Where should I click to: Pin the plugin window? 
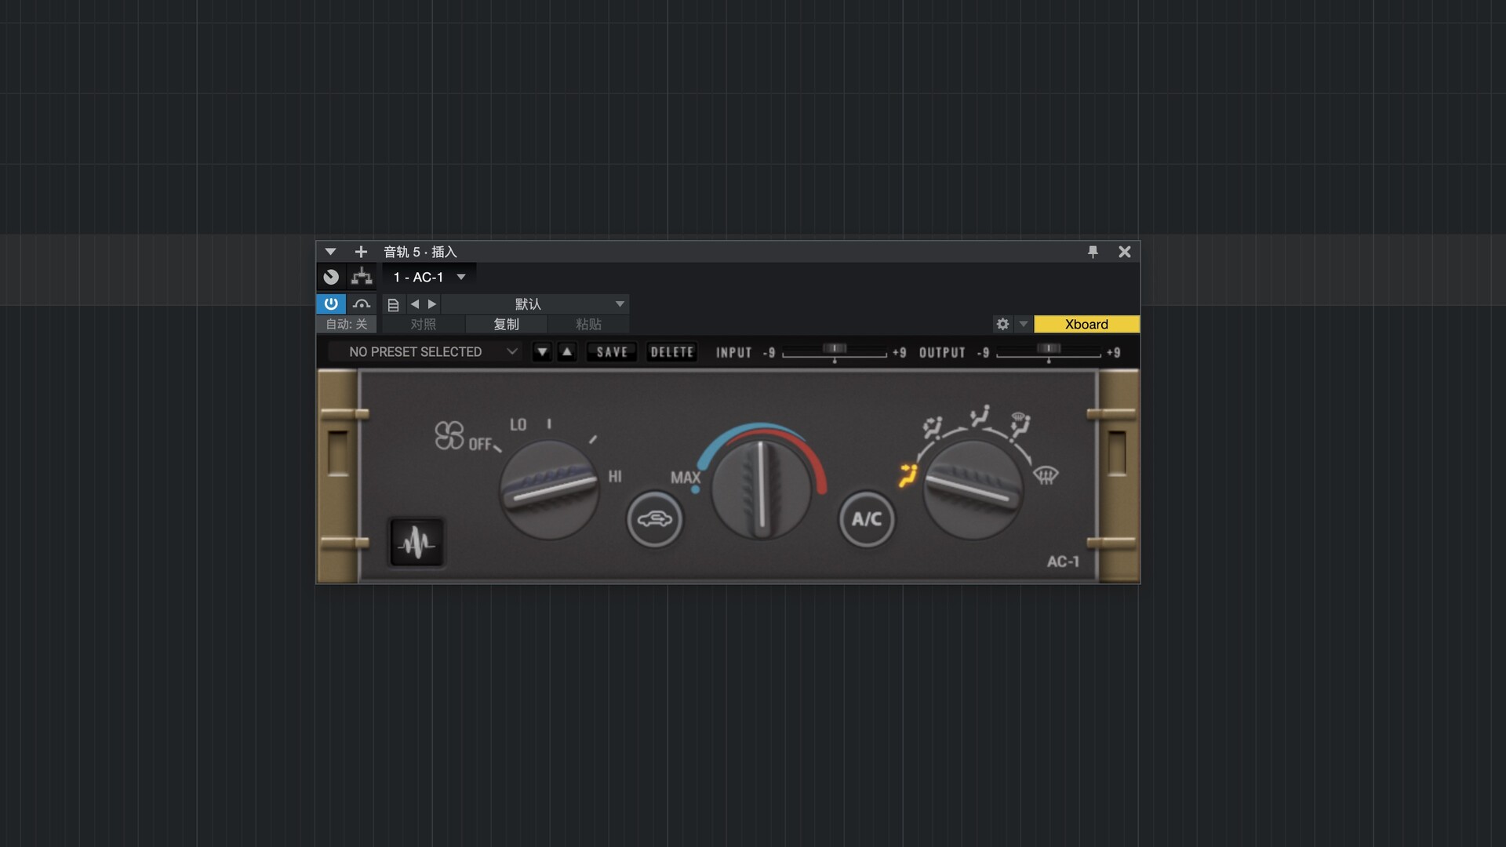(x=1093, y=252)
